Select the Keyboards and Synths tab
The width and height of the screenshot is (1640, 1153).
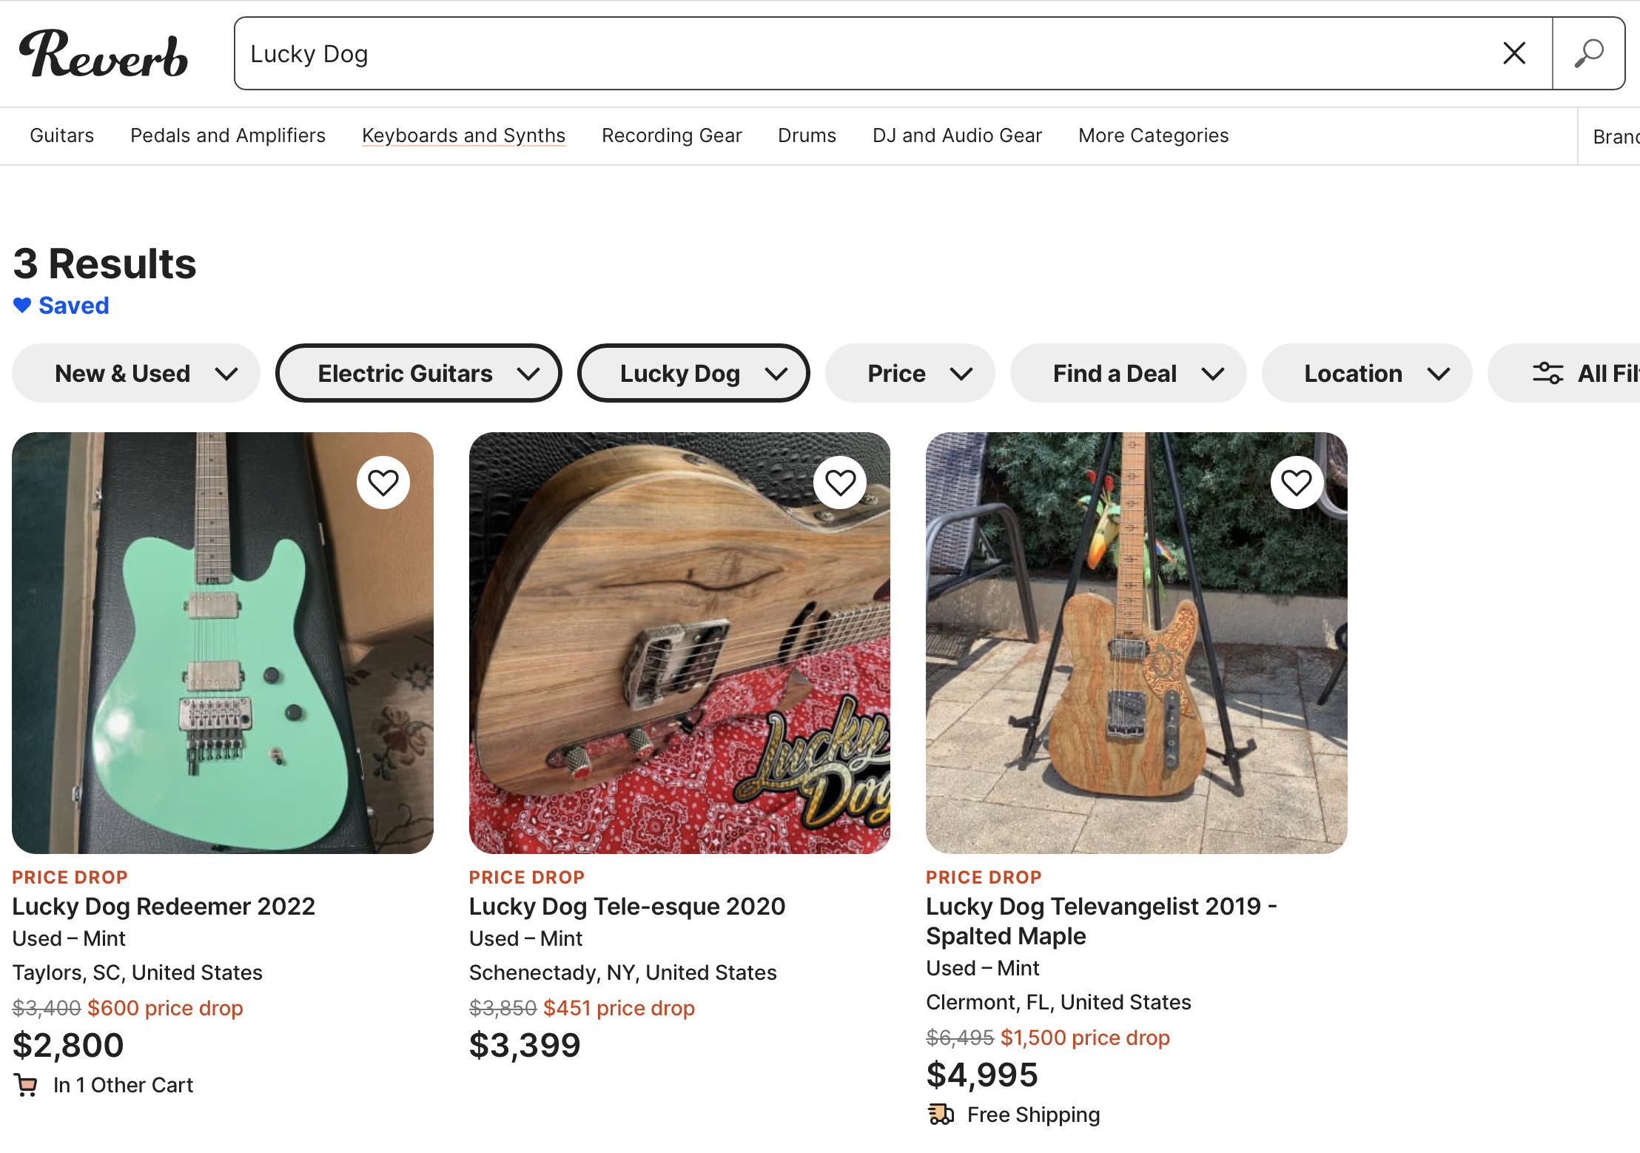(462, 135)
